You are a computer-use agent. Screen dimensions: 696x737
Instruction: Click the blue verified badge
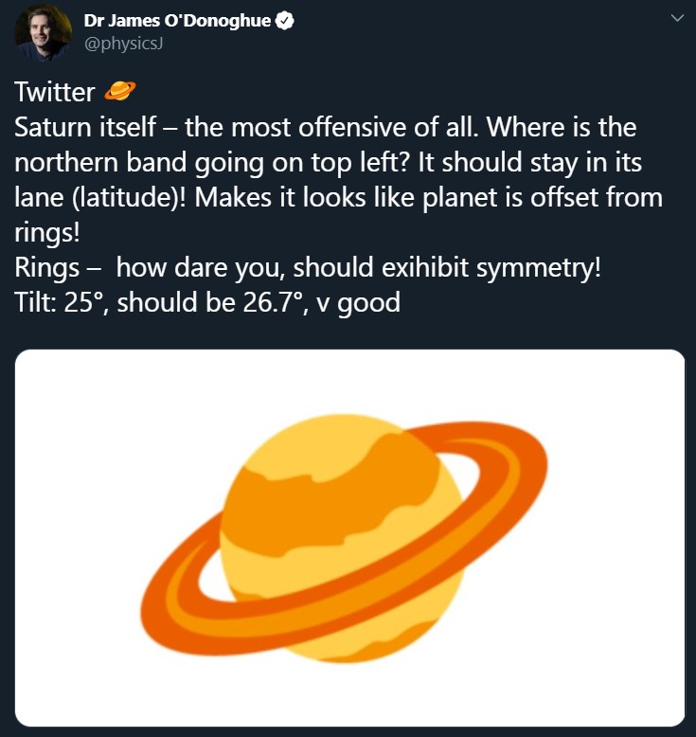coord(283,22)
